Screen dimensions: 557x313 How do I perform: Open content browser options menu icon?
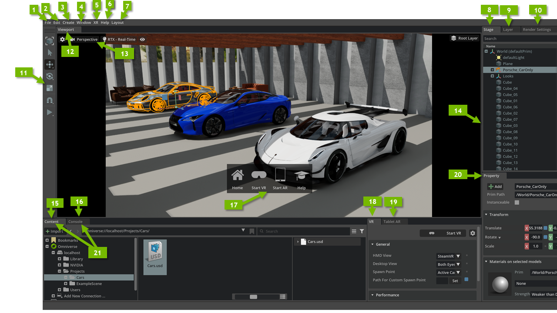(x=354, y=231)
